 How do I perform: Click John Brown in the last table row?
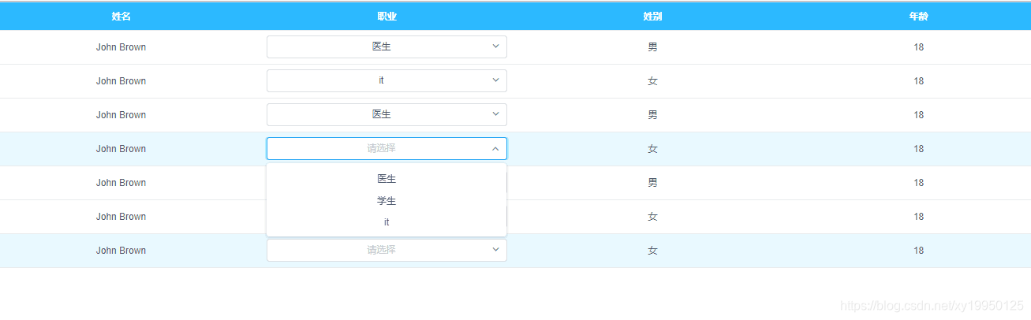coord(121,251)
